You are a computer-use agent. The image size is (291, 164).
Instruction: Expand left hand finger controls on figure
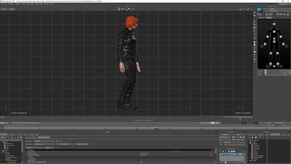[262, 46]
